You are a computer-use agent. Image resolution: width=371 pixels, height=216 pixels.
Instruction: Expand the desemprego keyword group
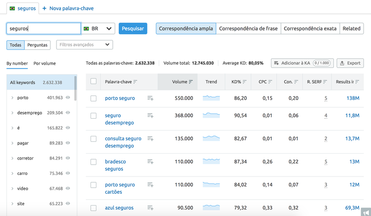point(12,113)
